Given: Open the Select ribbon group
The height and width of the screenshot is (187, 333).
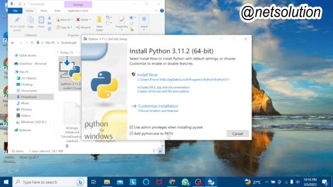Looking at the screenshot, I should [x=144, y=23].
